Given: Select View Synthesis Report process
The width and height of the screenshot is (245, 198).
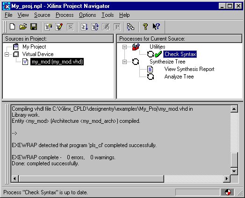Looking at the screenshot, I should point(189,69).
